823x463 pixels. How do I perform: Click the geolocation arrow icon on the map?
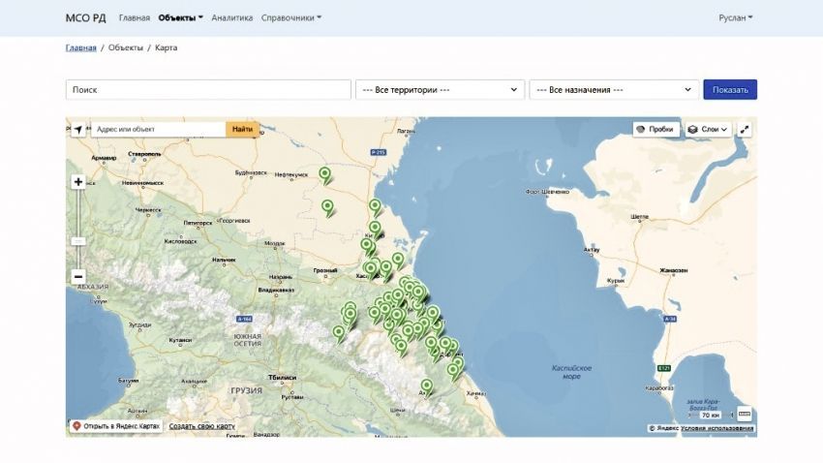(x=78, y=129)
